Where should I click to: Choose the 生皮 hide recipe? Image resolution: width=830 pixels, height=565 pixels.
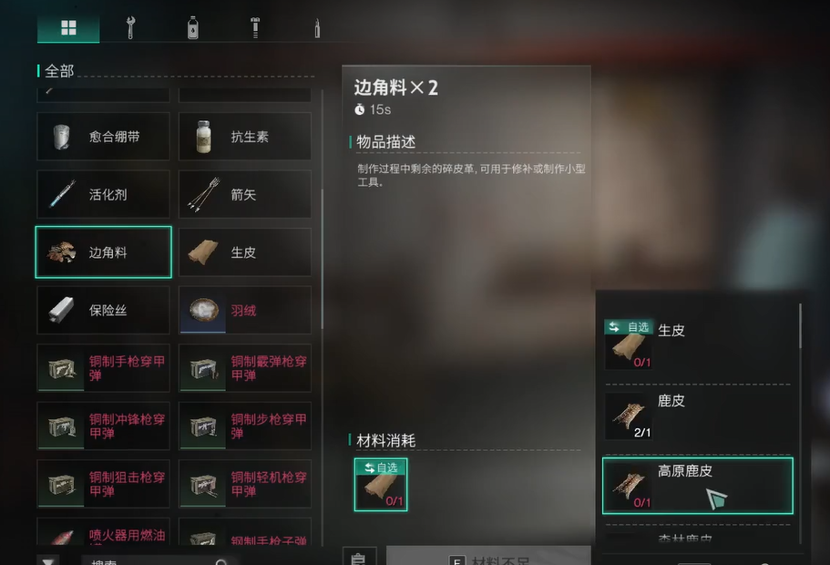(245, 252)
